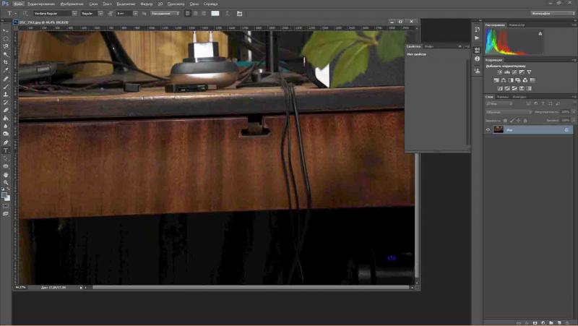Select the Zoom tool in the toolbox
This screenshot has height=326, width=578.
(6, 182)
